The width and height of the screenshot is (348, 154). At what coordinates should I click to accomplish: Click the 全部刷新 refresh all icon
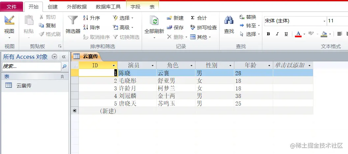pyautogui.click(x=154, y=21)
